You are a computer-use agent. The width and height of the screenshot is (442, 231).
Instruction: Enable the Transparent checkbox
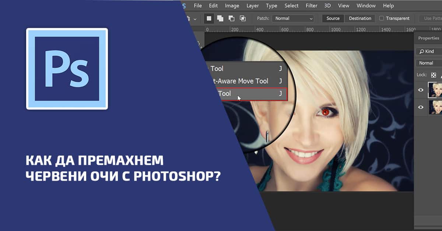tap(382, 18)
